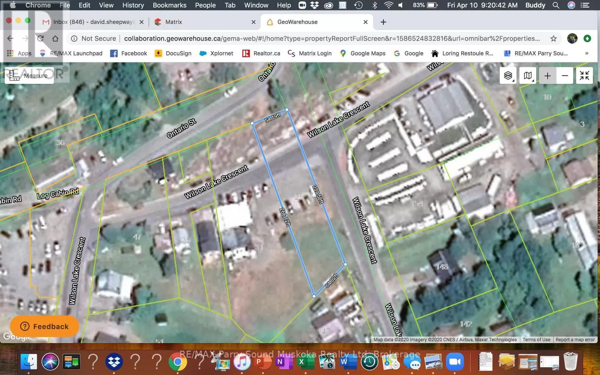Switch to the Matrix tab
Image resolution: width=600 pixels, height=375 pixels.
click(174, 22)
